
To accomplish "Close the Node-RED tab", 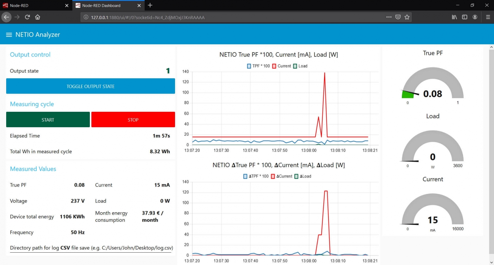I will coord(67,6).
